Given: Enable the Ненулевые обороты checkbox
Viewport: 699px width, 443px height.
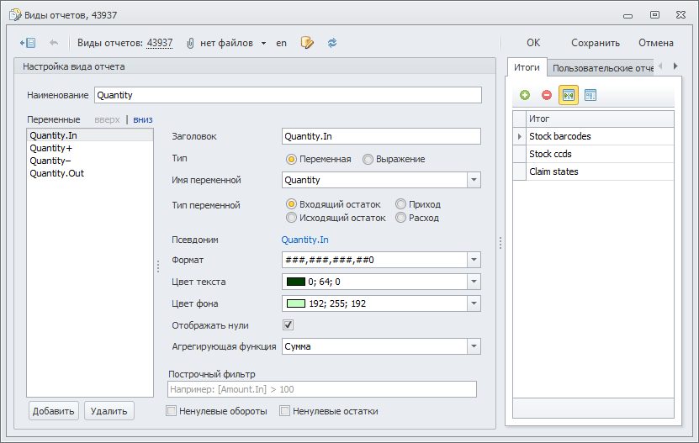Looking at the screenshot, I should tap(172, 411).
